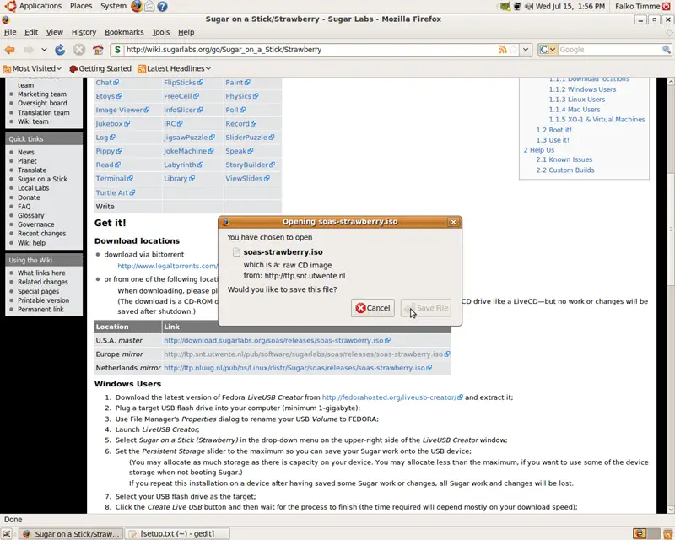Click the RSS feed icon in address bar
This screenshot has width=675, height=540.
click(x=502, y=50)
